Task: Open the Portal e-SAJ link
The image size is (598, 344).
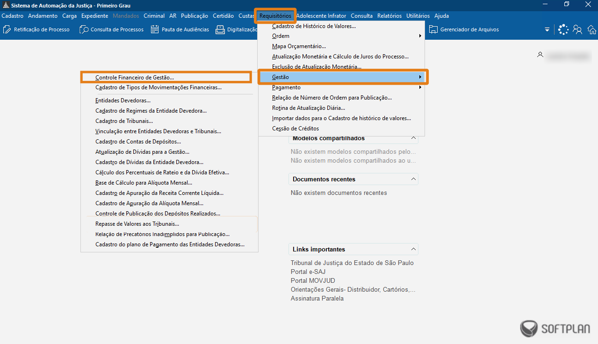Action: tap(308, 272)
